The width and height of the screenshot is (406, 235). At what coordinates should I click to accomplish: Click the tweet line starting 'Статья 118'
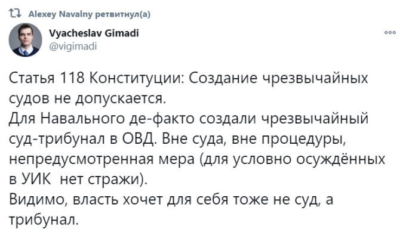(x=189, y=78)
